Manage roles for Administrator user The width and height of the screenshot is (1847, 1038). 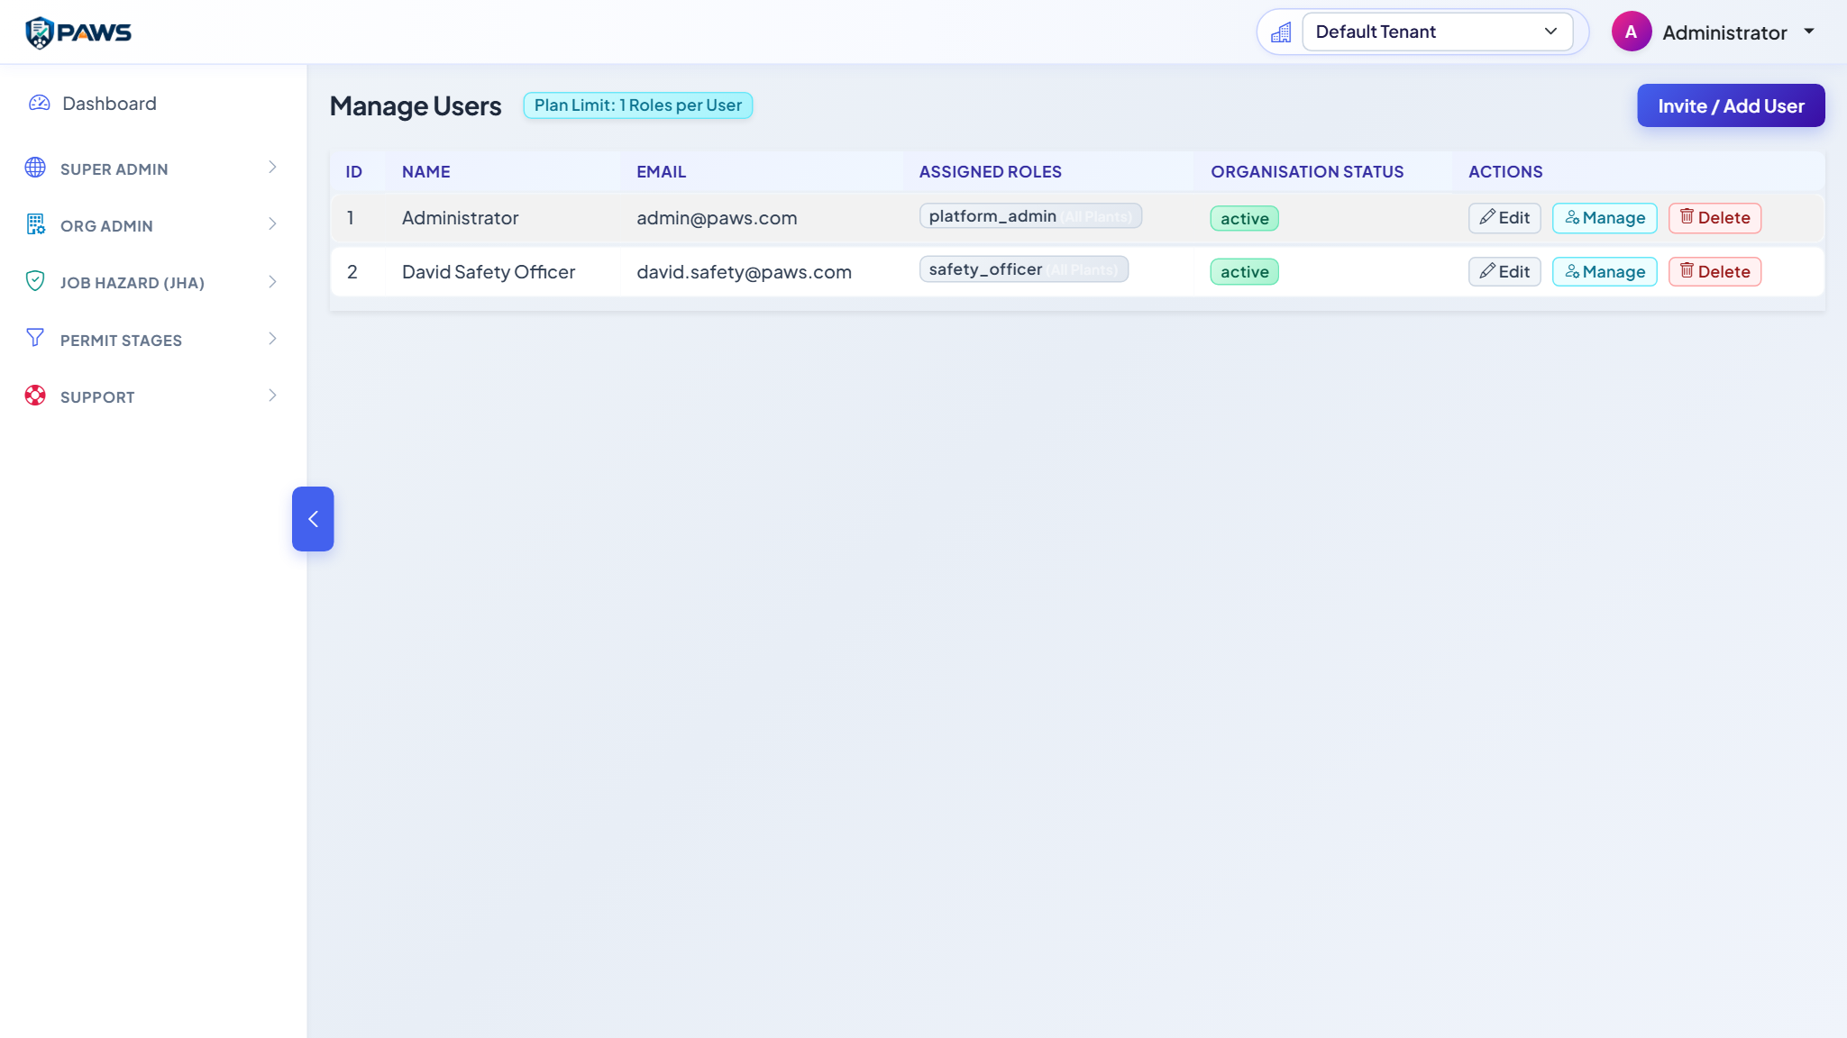1605,218
